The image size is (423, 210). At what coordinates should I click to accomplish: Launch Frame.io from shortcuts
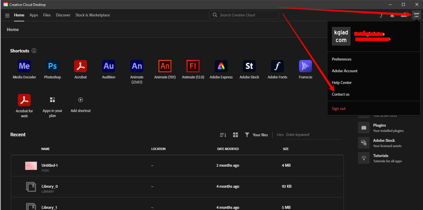[x=305, y=66]
